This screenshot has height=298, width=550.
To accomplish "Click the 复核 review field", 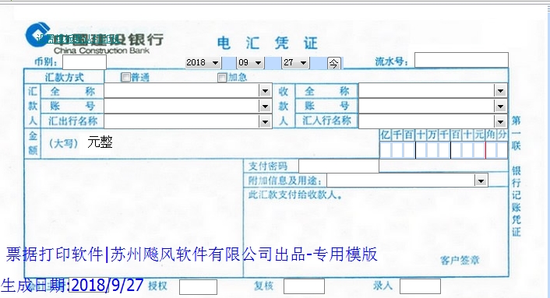I will click(x=304, y=286).
